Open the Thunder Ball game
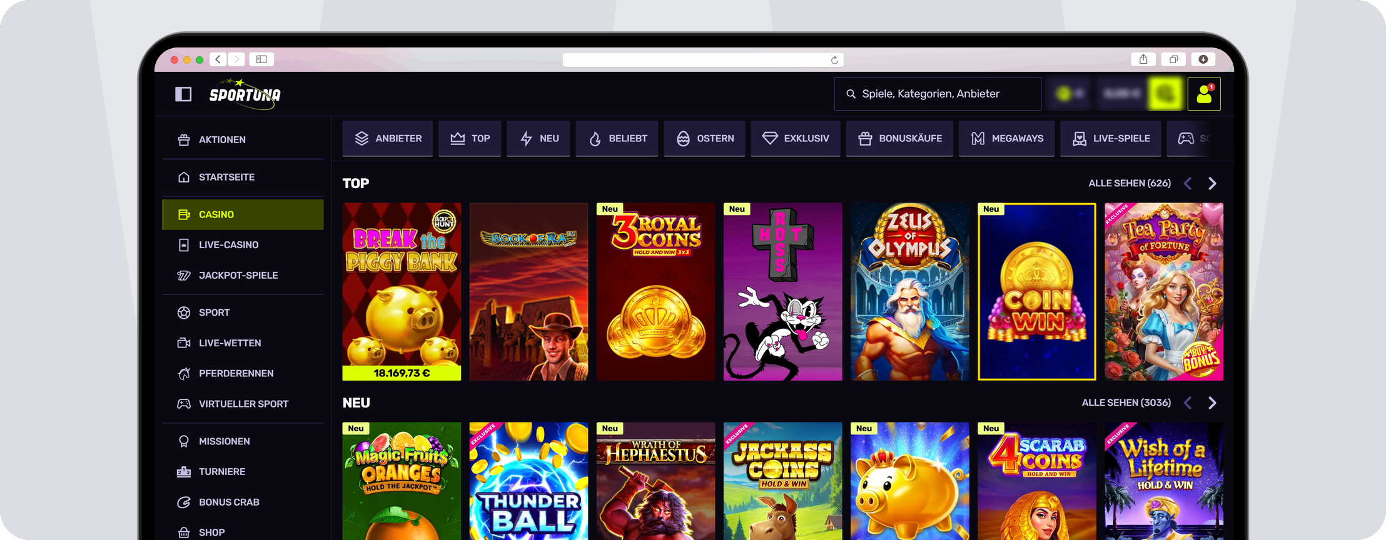The height and width of the screenshot is (540, 1386). 529,481
